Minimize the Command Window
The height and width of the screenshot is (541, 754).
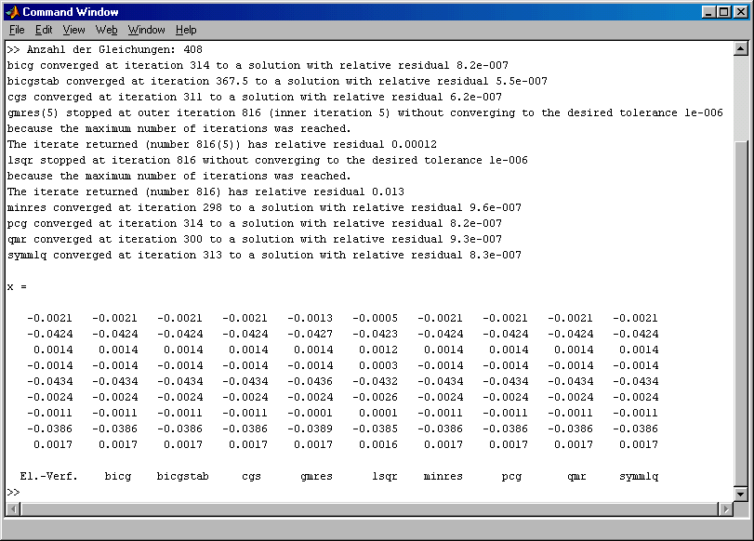(708, 11)
